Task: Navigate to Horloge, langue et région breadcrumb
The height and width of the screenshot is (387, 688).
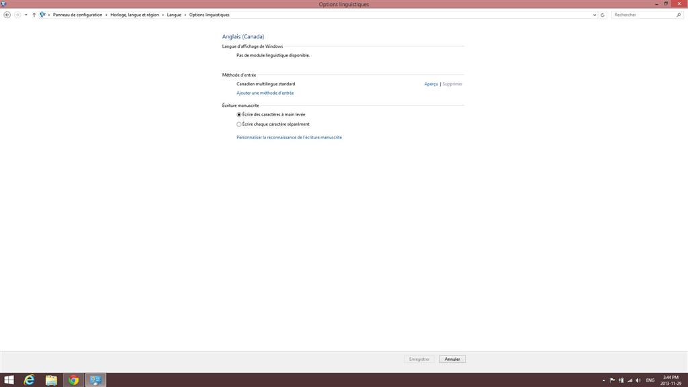Action: 134,15
